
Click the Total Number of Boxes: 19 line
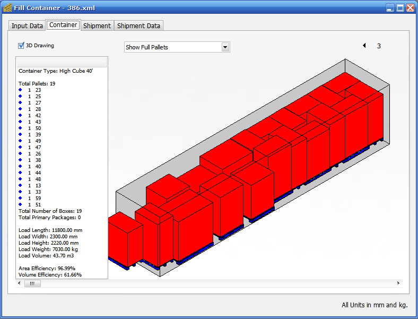pyautogui.click(x=50, y=211)
